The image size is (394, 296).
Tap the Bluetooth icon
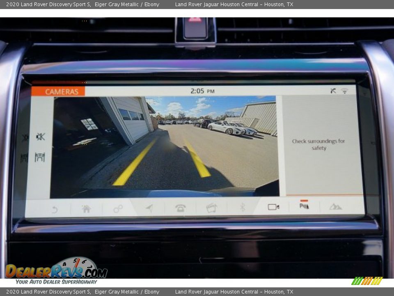click(x=243, y=207)
